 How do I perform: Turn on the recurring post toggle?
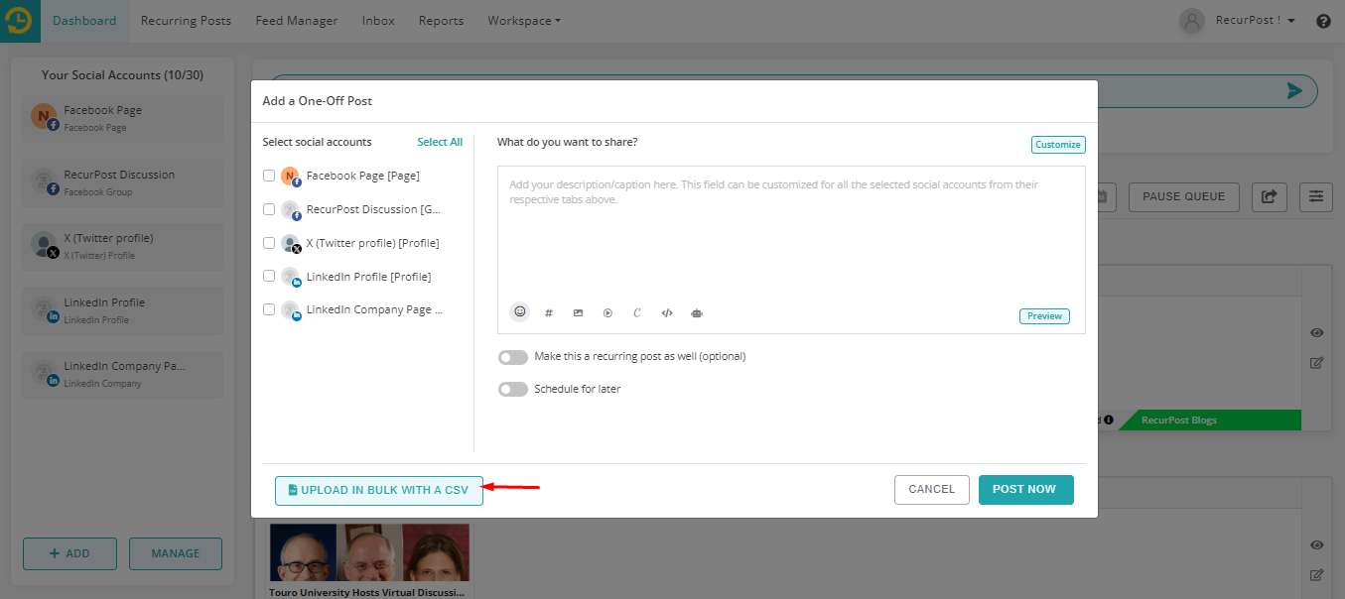coord(512,357)
